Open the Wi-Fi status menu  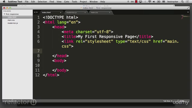[149, 1]
